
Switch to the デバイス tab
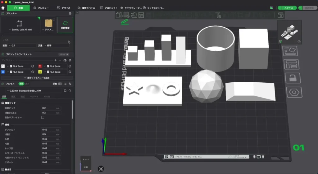pos(64,8)
